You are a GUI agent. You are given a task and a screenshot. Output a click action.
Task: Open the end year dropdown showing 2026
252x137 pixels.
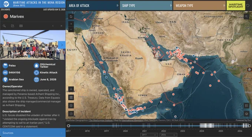(x=168, y=135)
